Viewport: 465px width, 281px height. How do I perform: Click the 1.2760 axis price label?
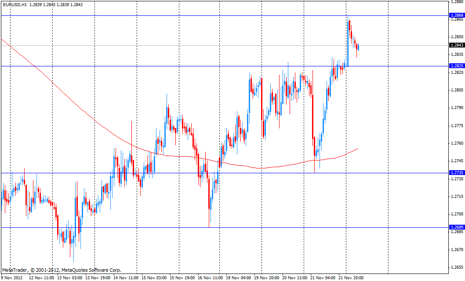coord(457,143)
